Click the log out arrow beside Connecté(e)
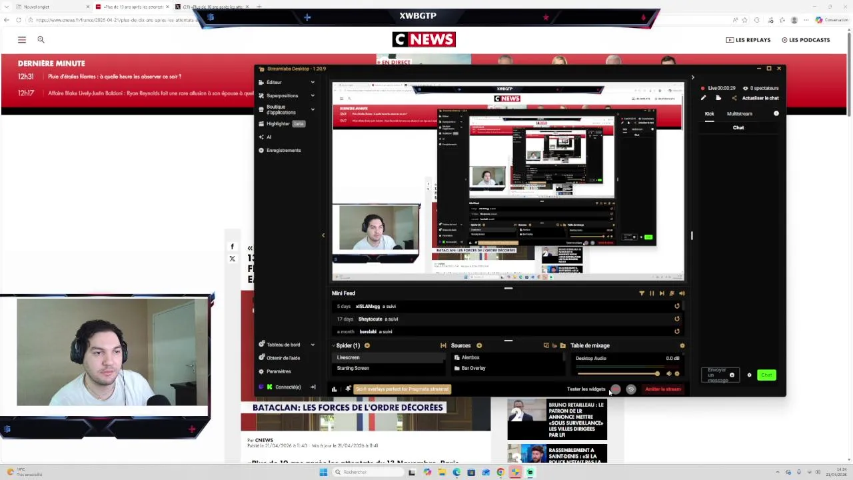This screenshot has height=480, width=853. [x=313, y=387]
